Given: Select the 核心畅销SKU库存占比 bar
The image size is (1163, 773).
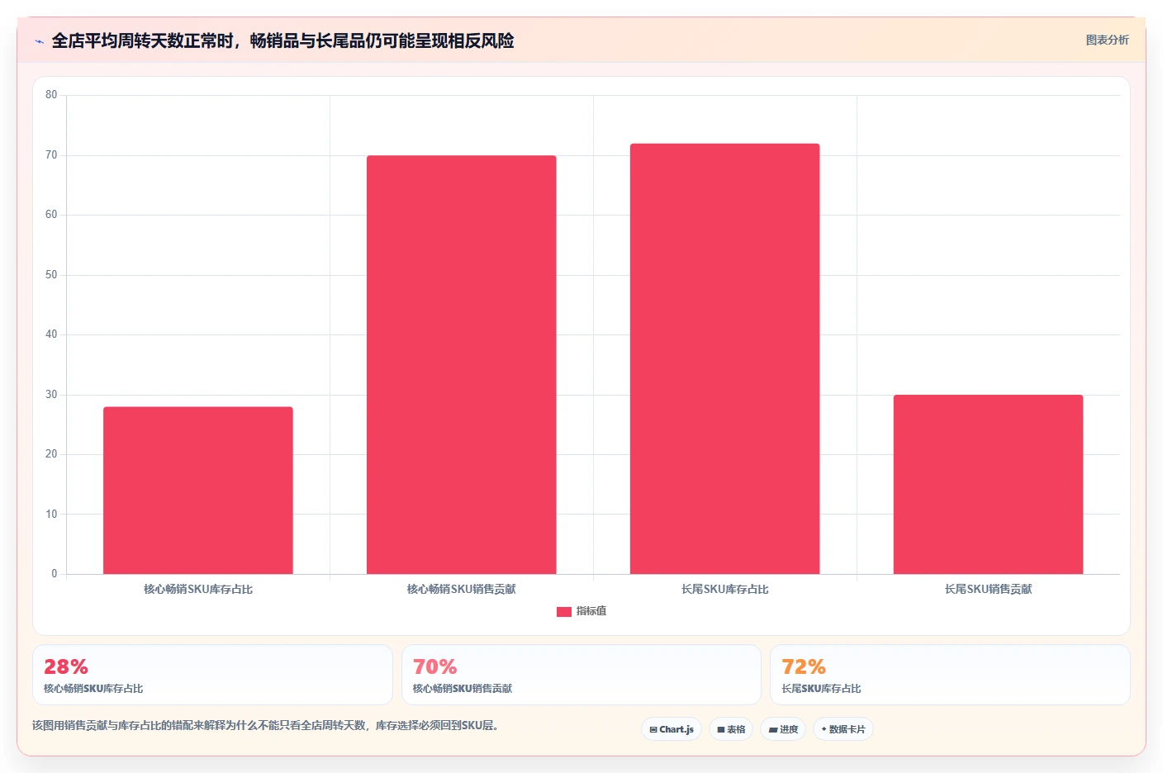Looking at the screenshot, I should point(198,491).
